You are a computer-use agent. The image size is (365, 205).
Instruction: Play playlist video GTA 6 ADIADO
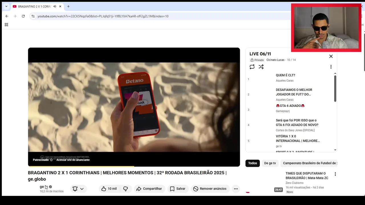290,106
